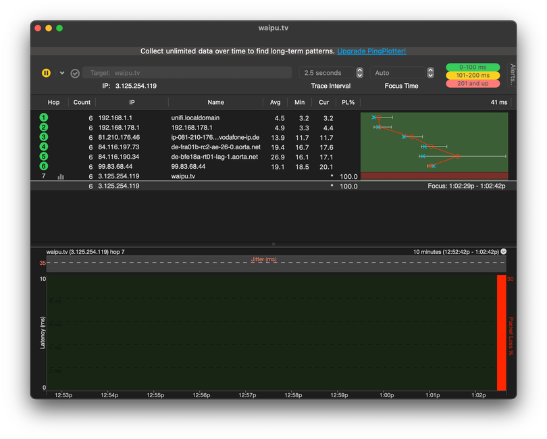The width and height of the screenshot is (547, 439).
Task: Click the Count column header
Action: pos(82,102)
